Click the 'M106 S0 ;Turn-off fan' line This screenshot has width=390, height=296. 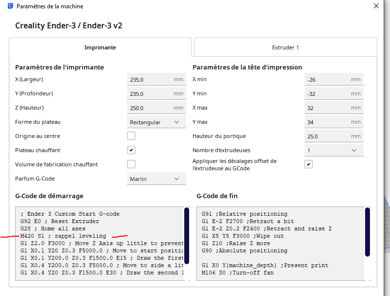tap(238, 273)
